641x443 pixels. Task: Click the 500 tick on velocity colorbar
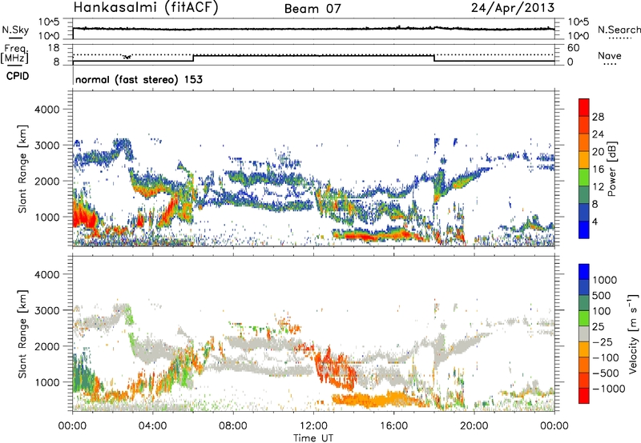point(602,295)
